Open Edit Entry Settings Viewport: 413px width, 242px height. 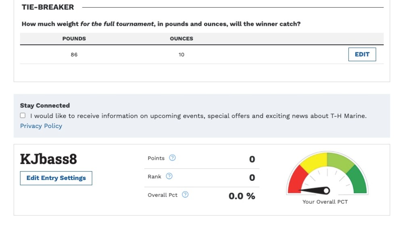point(56,178)
